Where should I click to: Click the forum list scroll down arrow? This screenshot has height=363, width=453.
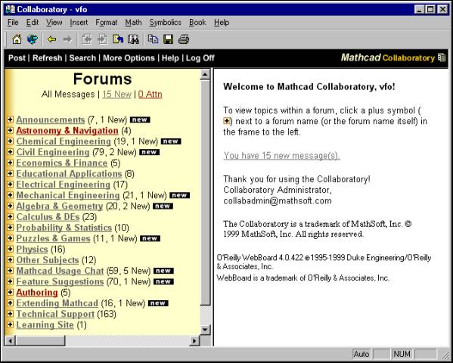(x=205, y=330)
